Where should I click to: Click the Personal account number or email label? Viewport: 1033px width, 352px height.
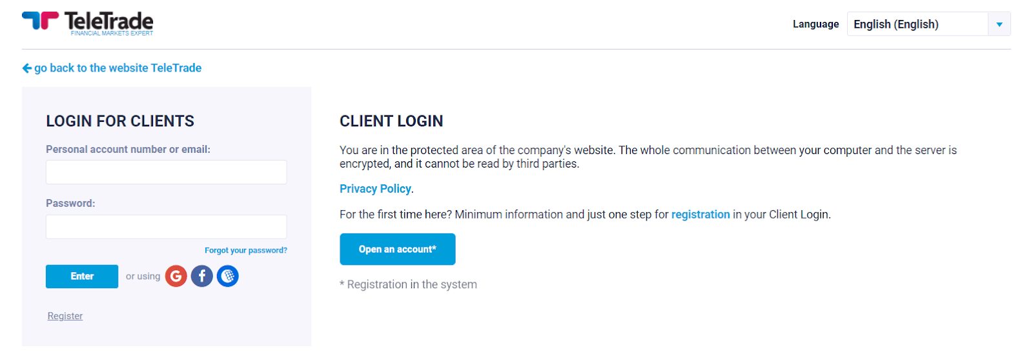point(128,150)
